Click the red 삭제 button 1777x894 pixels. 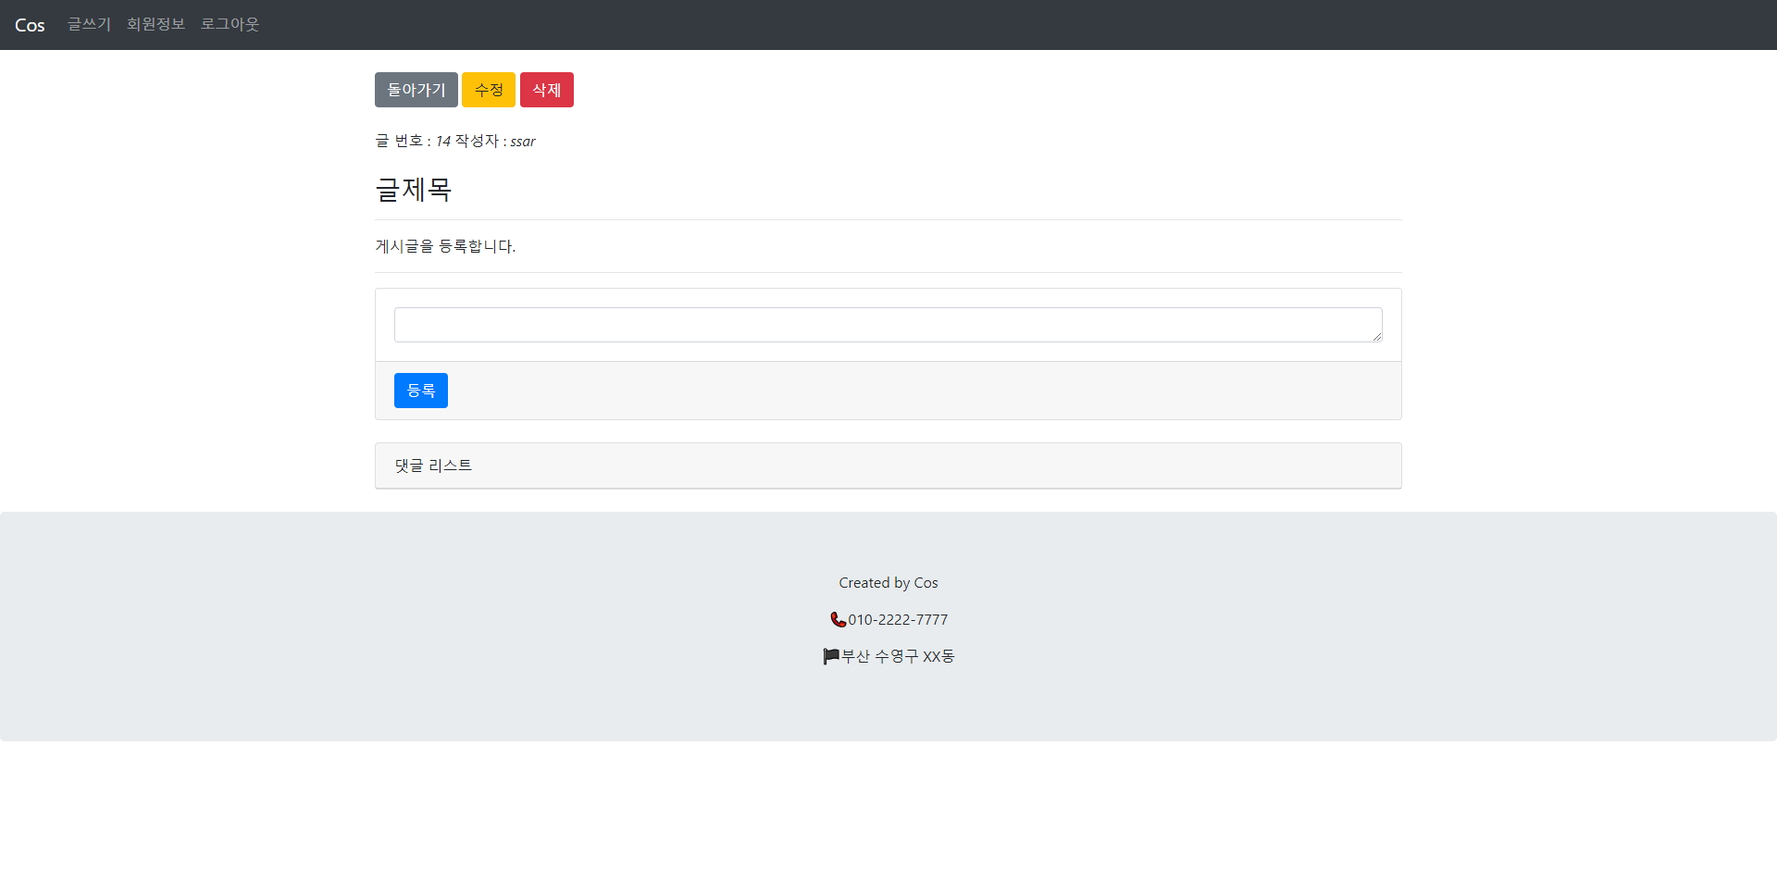click(547, 90)
